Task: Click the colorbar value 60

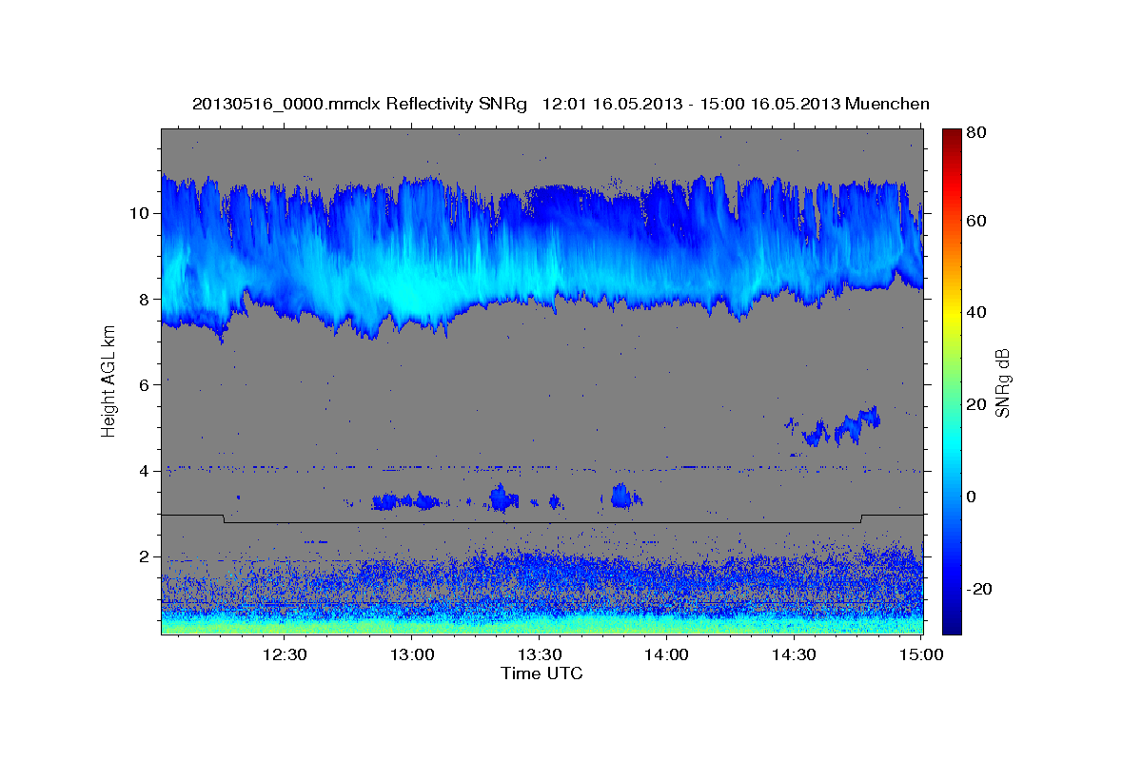Action: [x=975, y=221]
